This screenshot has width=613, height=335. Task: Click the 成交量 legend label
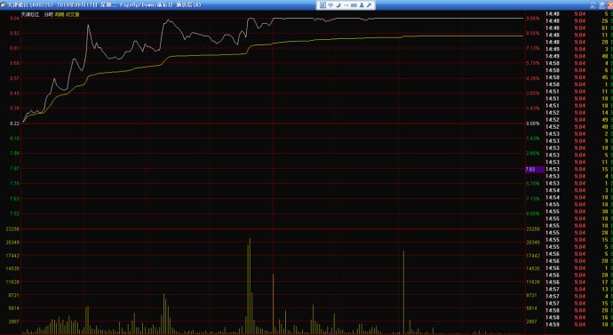72,14
